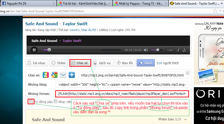Click the 516 người thích like count
The width and height of the screenshot is (224, 124).
[x=168, y=63]
